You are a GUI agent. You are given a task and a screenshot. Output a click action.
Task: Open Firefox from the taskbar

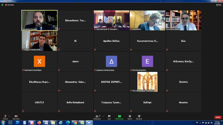[x=39, y=122]
